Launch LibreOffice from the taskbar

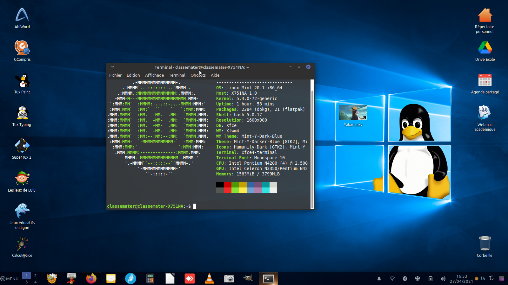point(170,279)
